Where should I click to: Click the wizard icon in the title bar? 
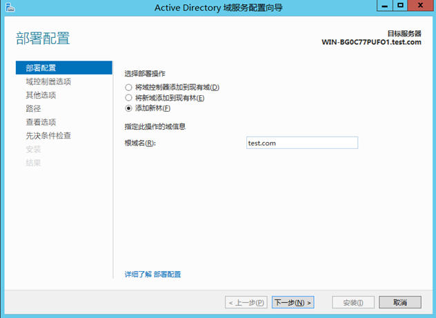click(10, 8)
